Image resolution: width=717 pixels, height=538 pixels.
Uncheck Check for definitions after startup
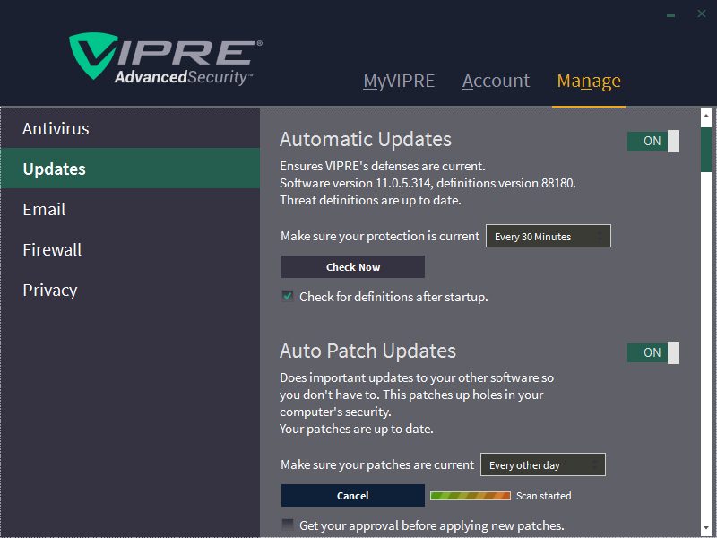288,296
